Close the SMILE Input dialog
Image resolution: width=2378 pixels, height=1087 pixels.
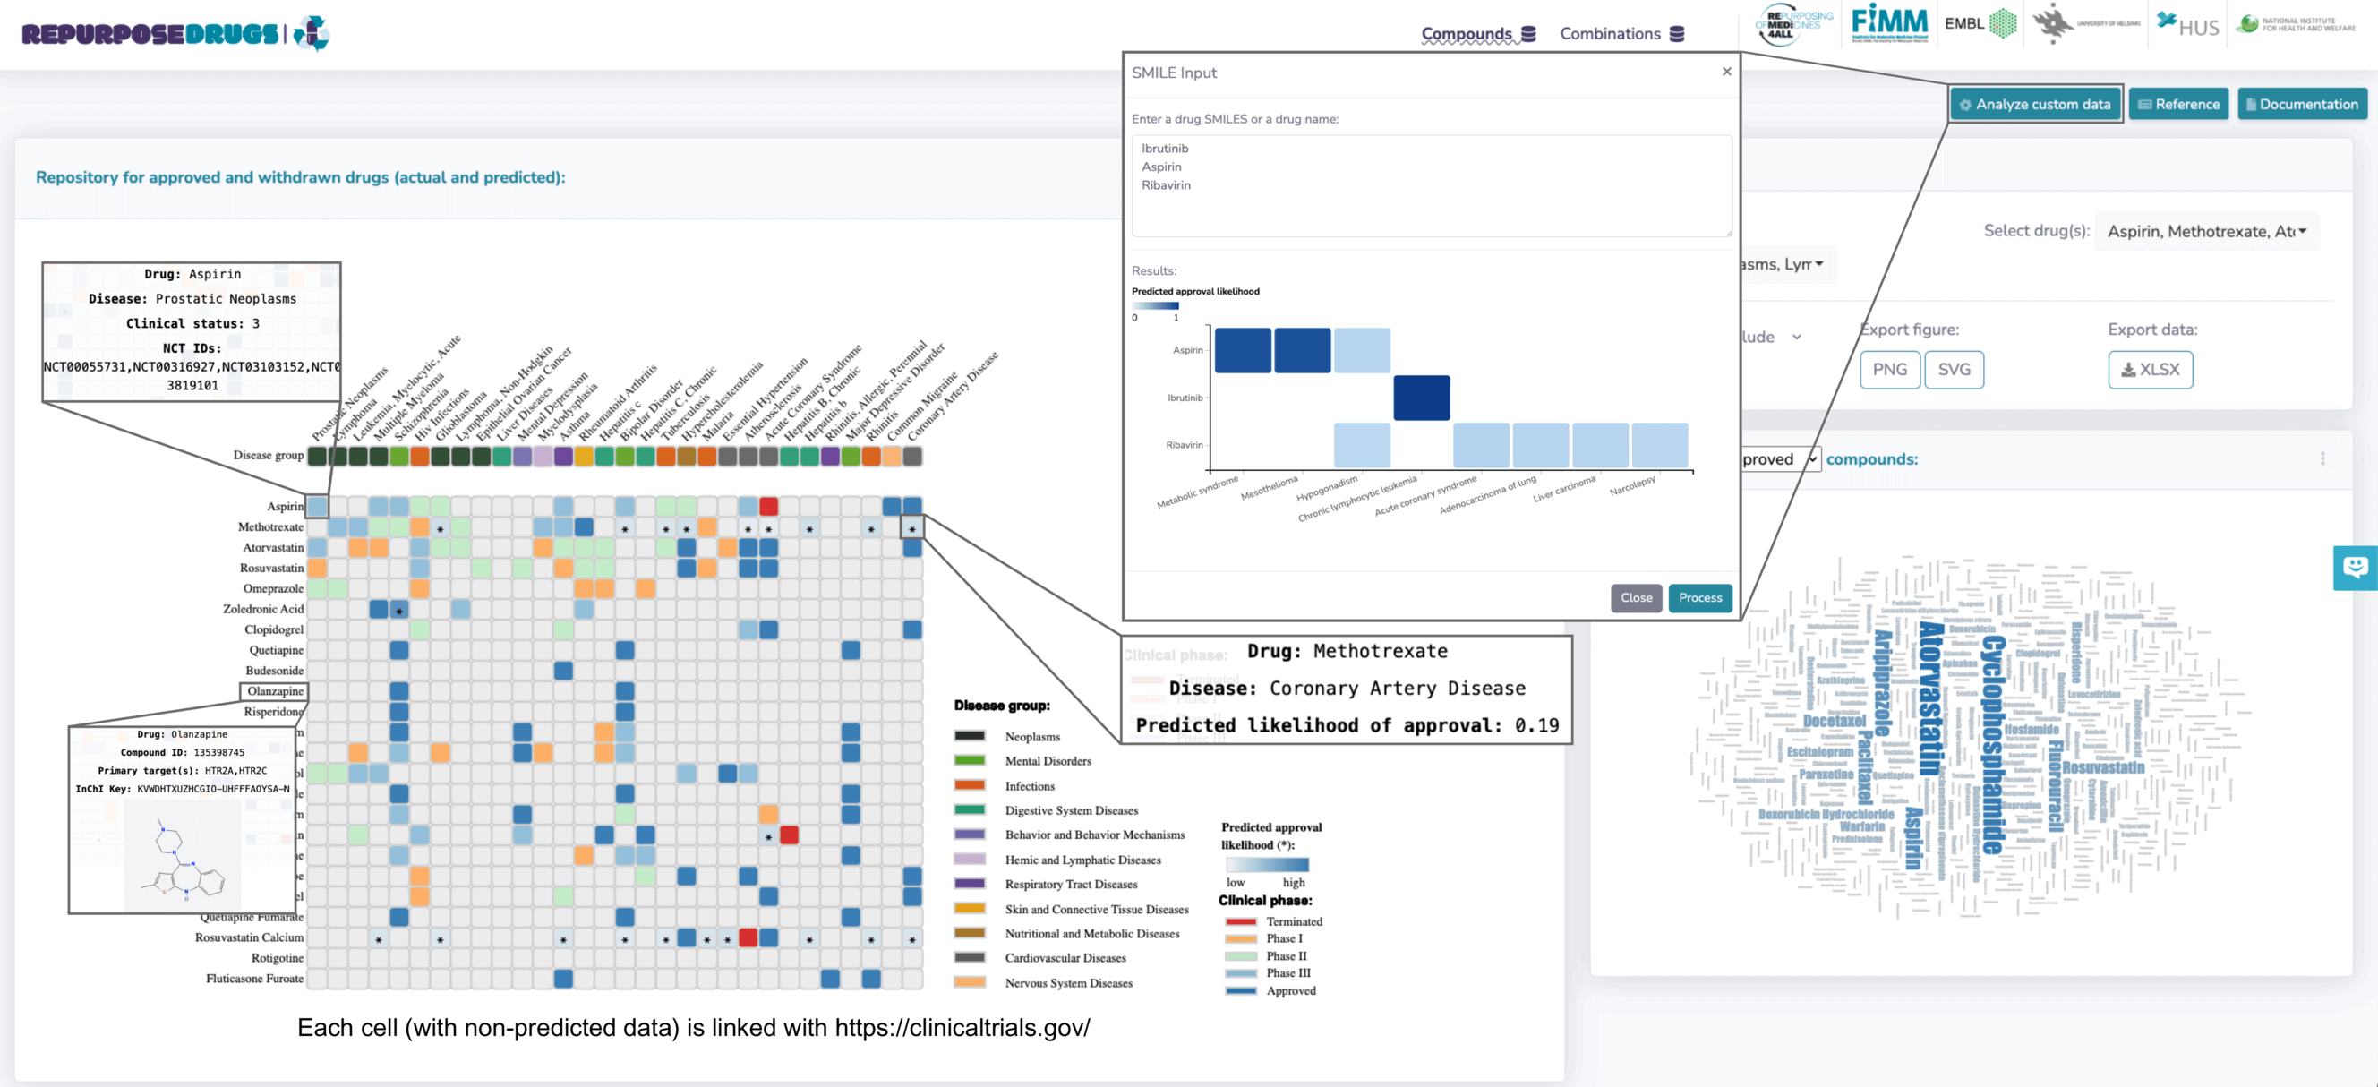tap(1726, 72)
